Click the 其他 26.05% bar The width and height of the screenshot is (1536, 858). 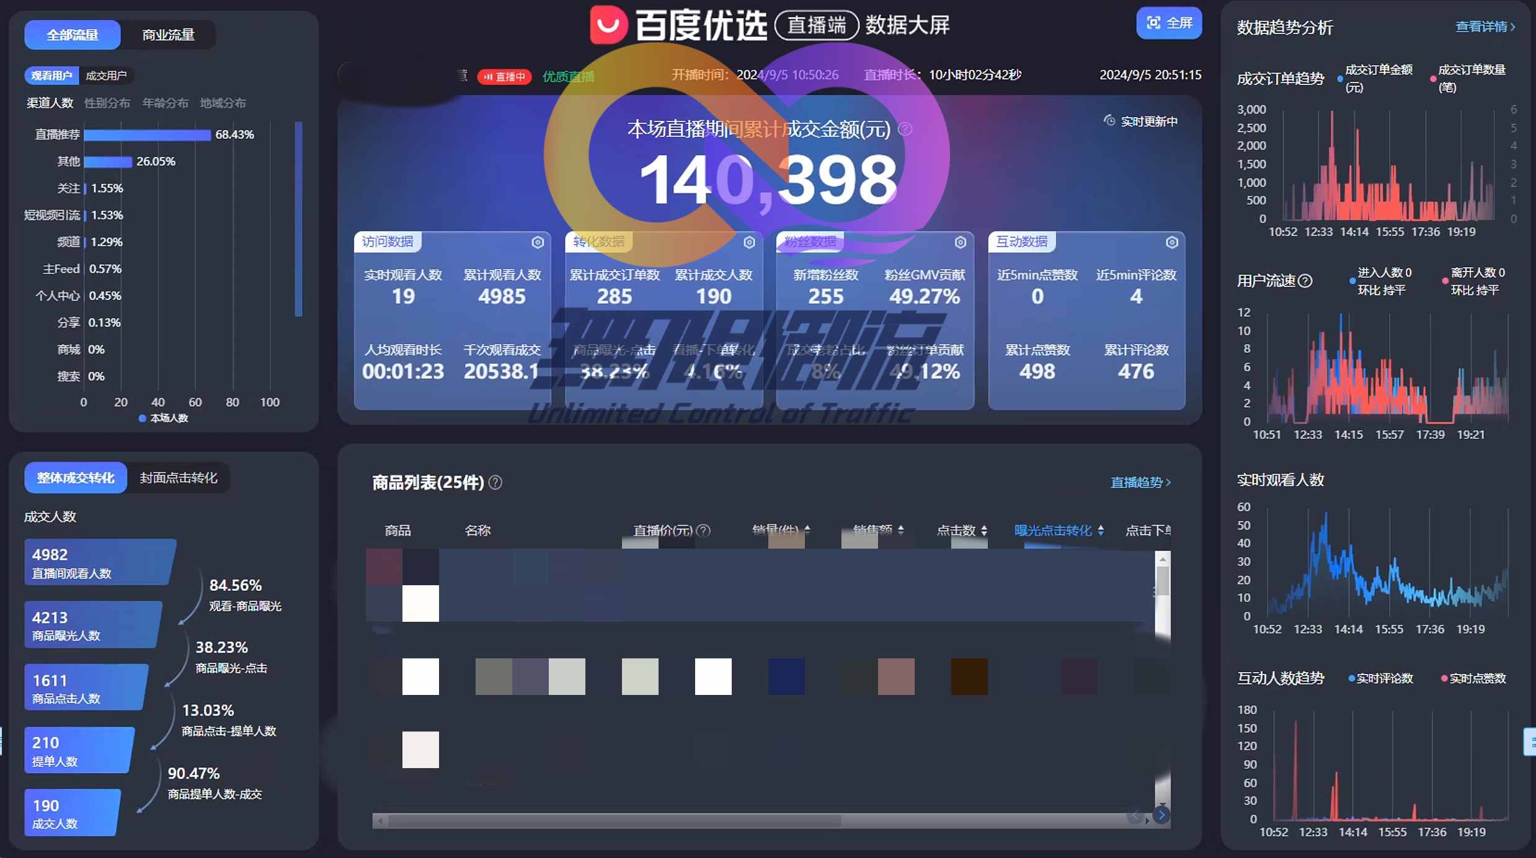(108, 161)
